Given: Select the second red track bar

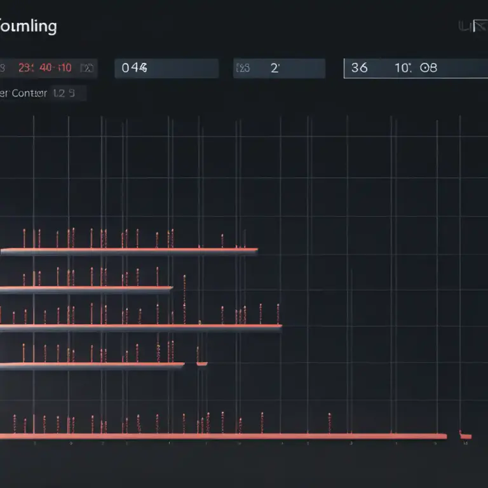Looking at the screenshot, I should point(86,289).
